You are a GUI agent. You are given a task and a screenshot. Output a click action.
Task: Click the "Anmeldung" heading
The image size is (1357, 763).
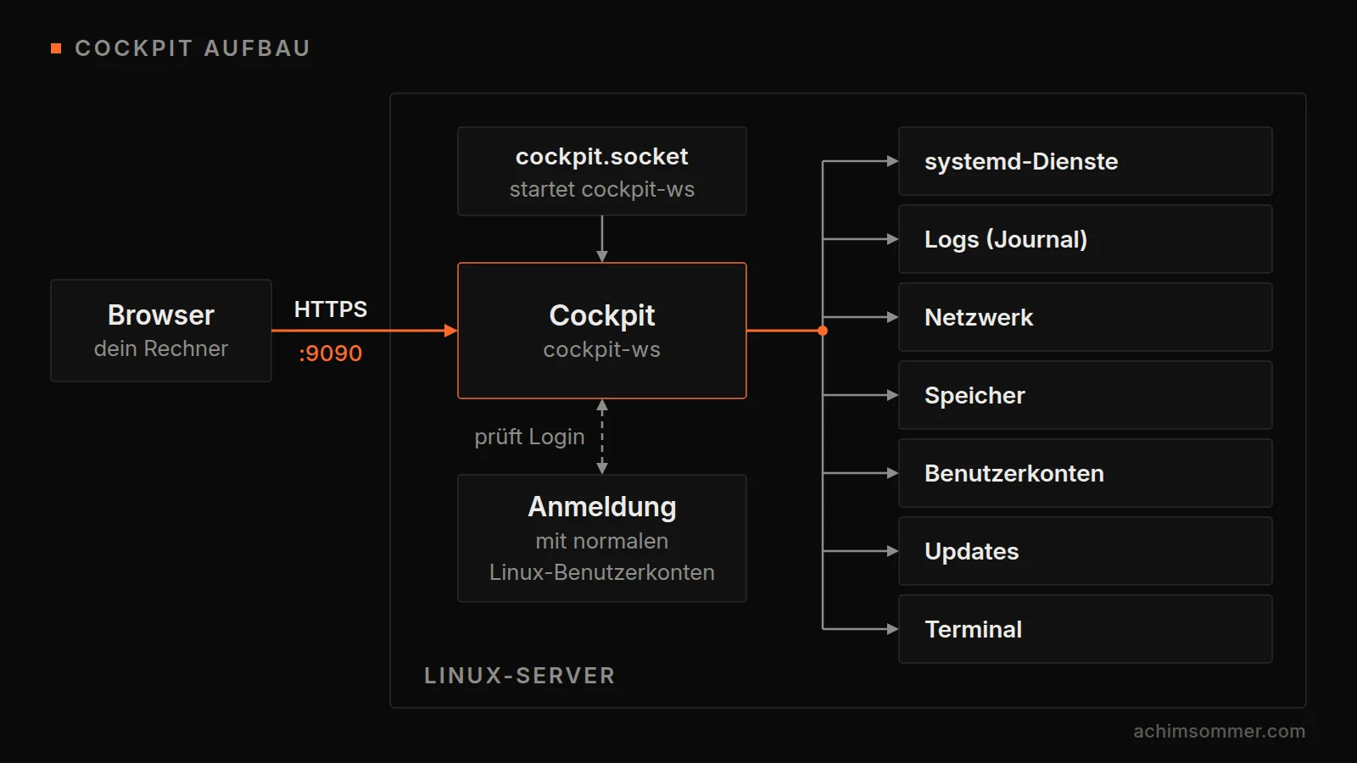click(x=602, y=507)
